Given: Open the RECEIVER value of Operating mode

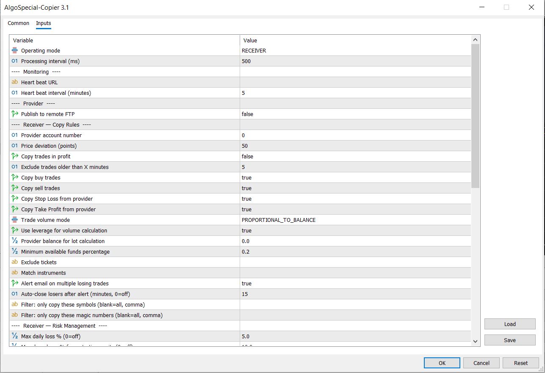Looking at the screenshot, I should [x=355, y=50].
